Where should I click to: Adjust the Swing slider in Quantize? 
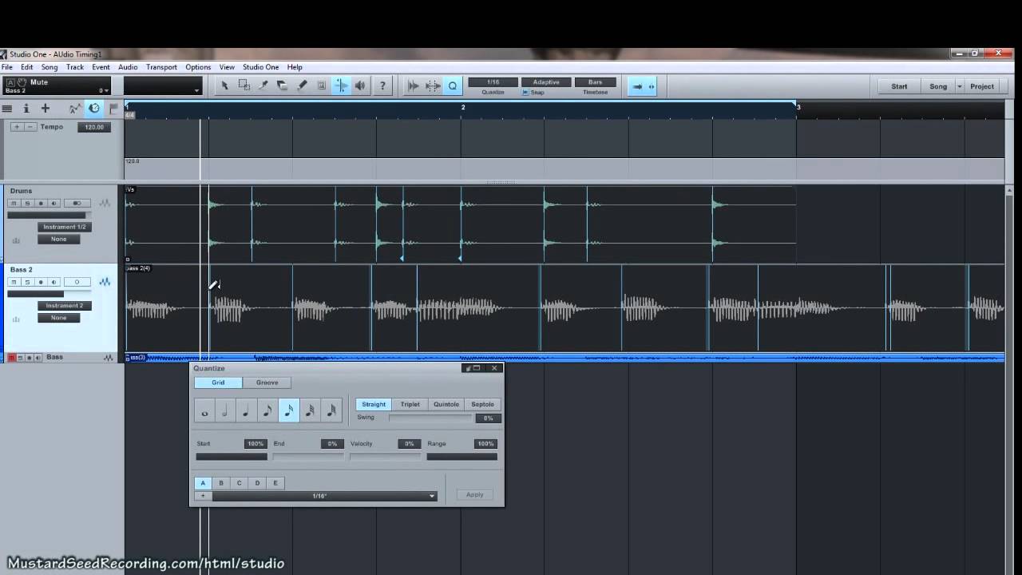click(x=430, y=418)
